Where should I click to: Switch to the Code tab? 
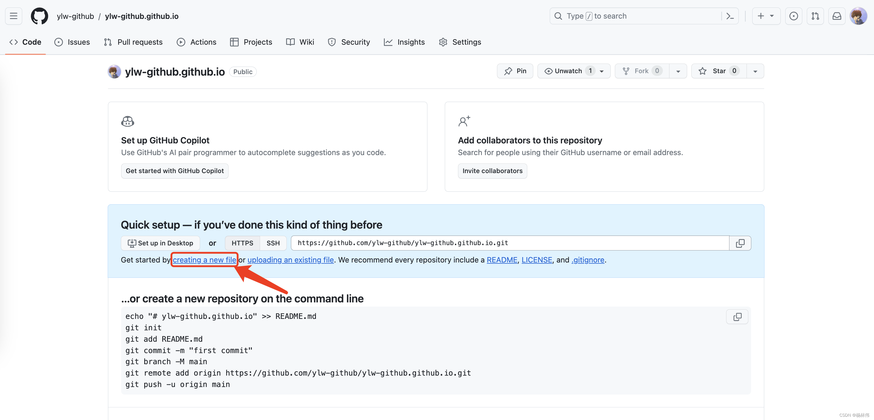(x=25, y=42)
